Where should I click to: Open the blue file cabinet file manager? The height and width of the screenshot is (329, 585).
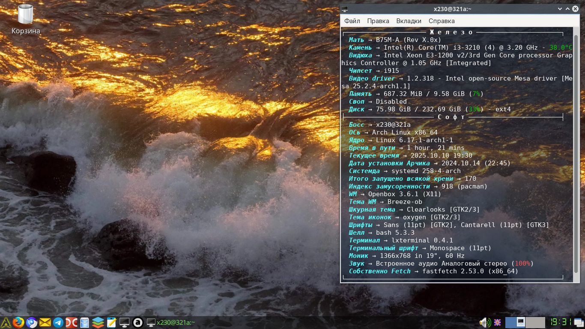[x=84, y=323]
